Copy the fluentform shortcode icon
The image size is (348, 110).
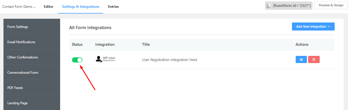coord(269,5)
